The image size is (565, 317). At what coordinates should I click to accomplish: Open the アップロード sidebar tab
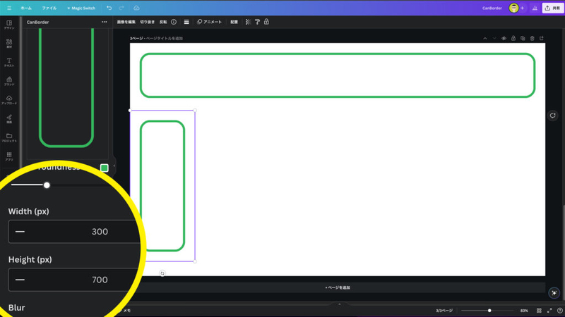click(9, 100)
